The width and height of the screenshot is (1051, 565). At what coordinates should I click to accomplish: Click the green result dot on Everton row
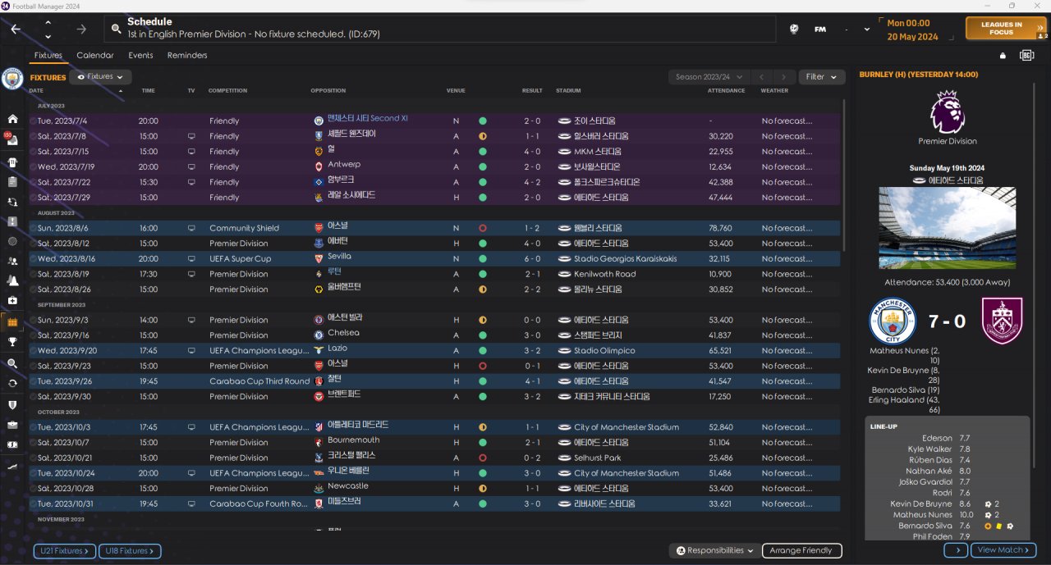483,244
